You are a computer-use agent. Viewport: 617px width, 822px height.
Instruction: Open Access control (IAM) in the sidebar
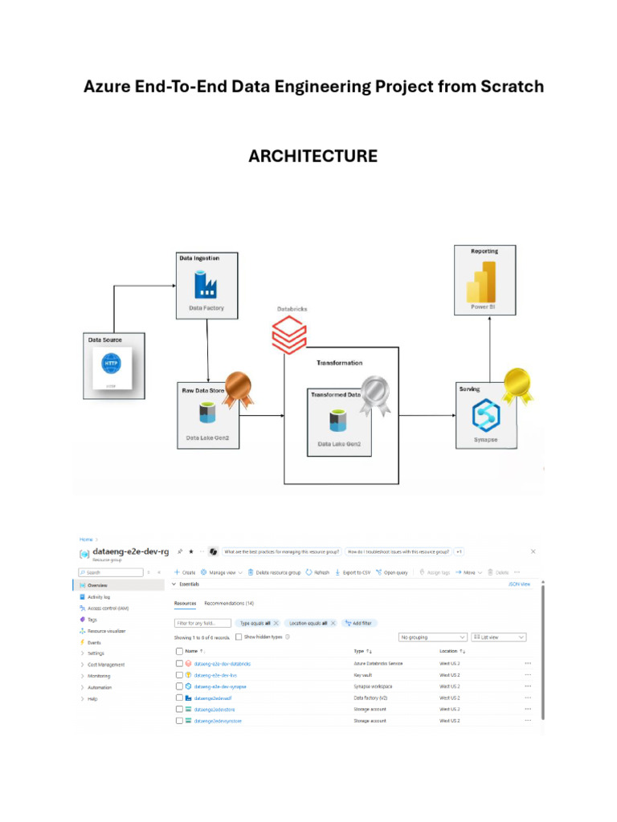tap(104, 608)
